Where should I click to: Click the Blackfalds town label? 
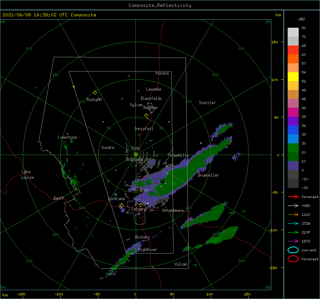tap(151, 98)
